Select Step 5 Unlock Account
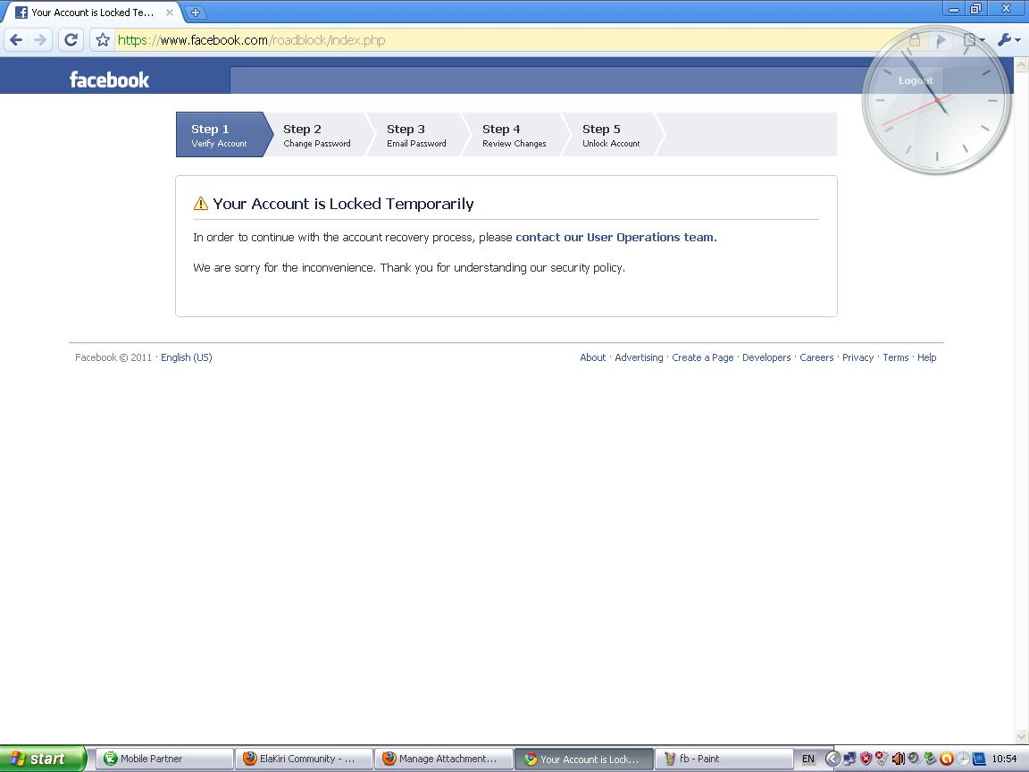Image resolution: width=1029 pixels, height=772 pixels. pyautogui.click(x=611, y=135)
